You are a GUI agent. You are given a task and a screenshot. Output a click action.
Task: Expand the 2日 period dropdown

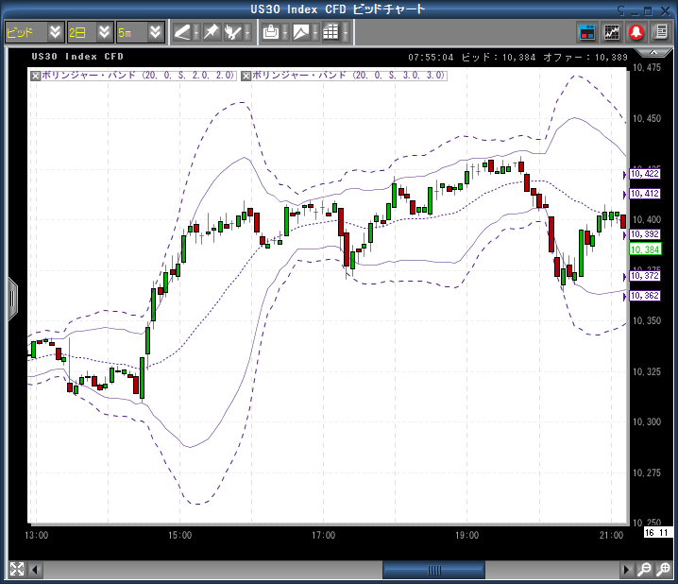[89, 32]
